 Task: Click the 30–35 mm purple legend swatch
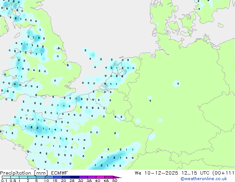coord(83,177)
